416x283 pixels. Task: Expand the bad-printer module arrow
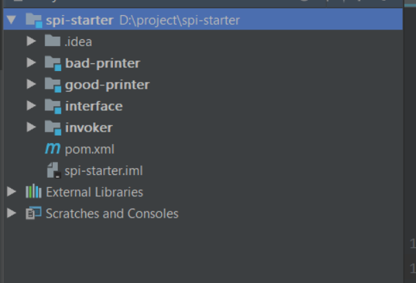point(30,63)
